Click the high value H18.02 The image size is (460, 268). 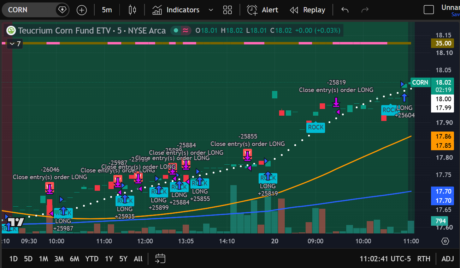pyautogui.click(x=232, y=31)
